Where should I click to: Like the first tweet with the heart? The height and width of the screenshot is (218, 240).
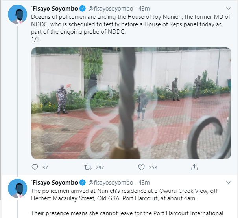pyautogui.click(x=142, y=167)
